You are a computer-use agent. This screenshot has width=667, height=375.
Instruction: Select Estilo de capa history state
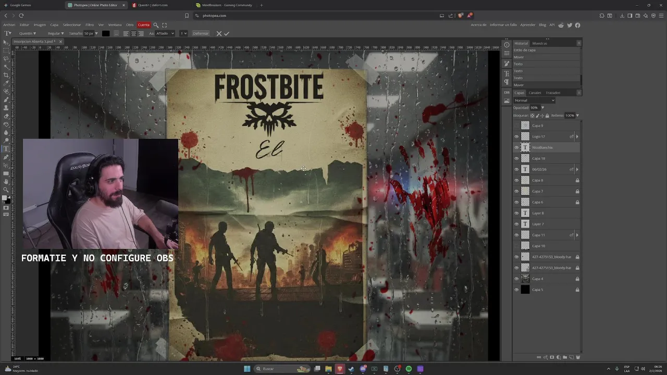click(525, 50)
